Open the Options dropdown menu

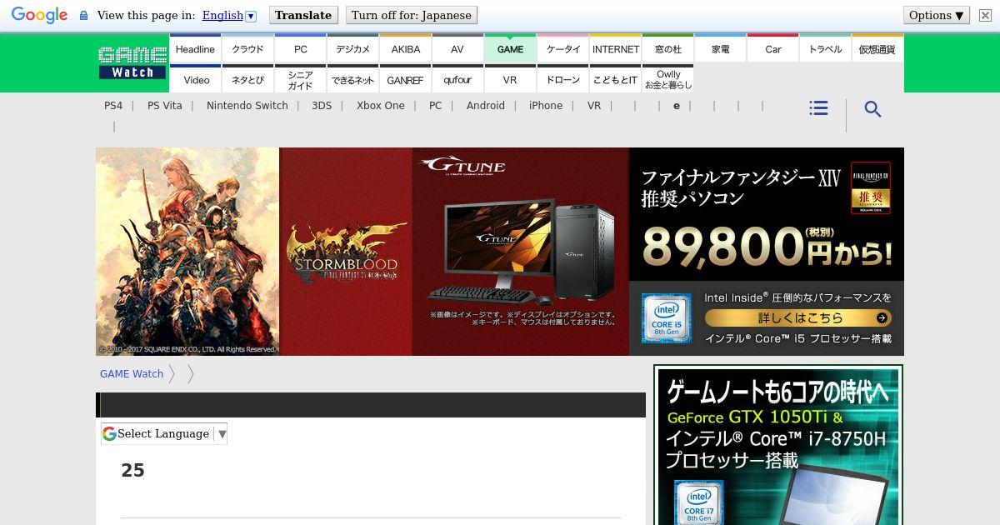[936, 15]
